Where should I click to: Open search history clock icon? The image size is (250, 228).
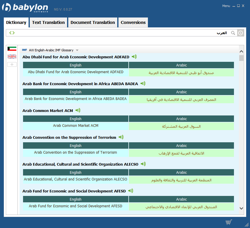(240, 33)
